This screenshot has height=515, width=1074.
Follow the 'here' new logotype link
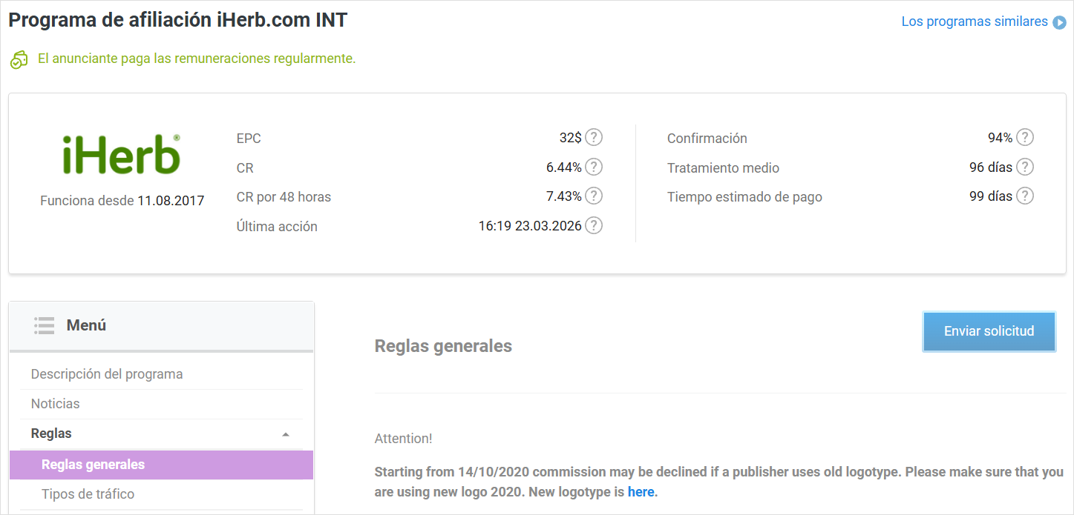641,491
